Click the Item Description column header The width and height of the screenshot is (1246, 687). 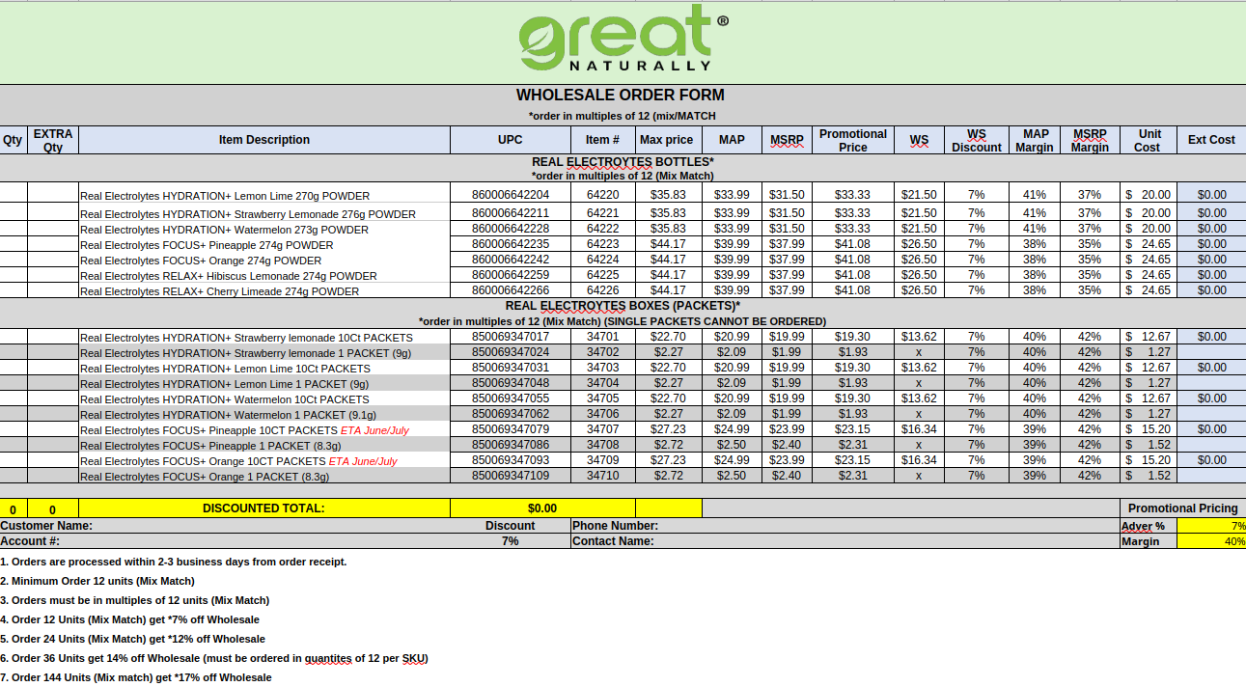click(x=263, y=140)
